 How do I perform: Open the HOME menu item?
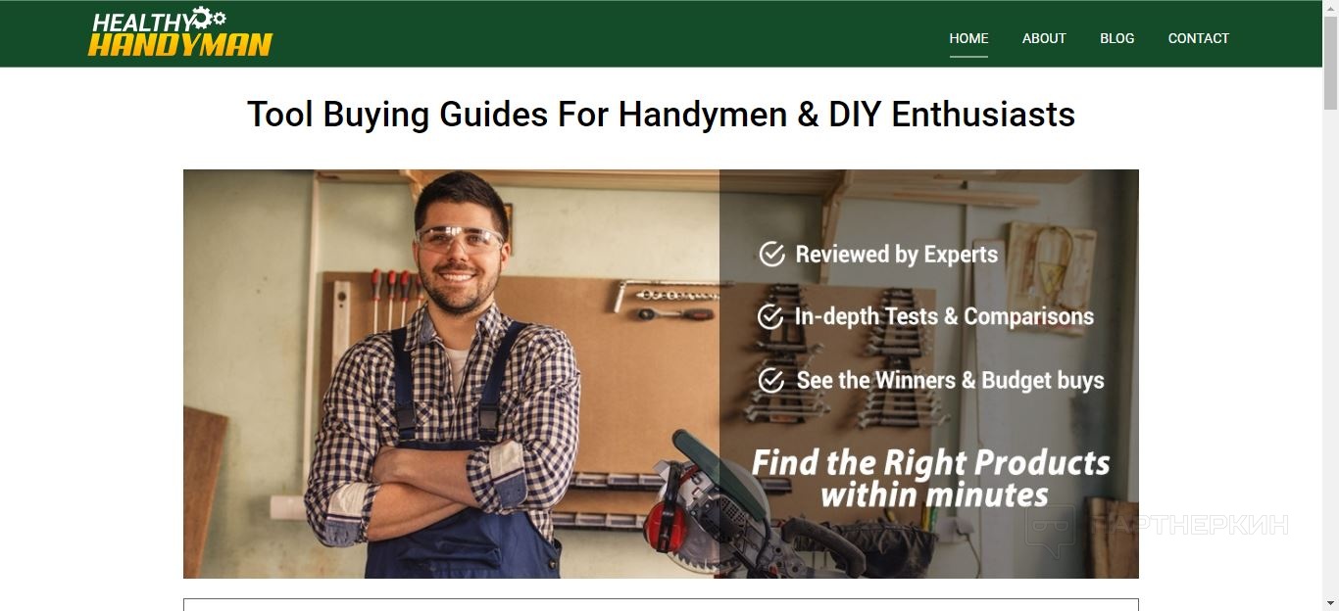point(968,38)
